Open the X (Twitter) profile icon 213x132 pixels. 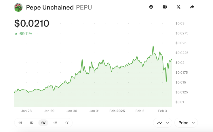coord(178,7)
